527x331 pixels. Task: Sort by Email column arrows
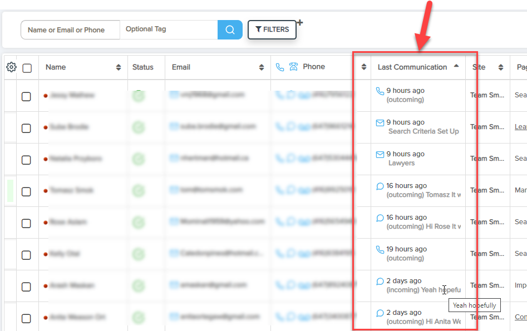[262, 67]
